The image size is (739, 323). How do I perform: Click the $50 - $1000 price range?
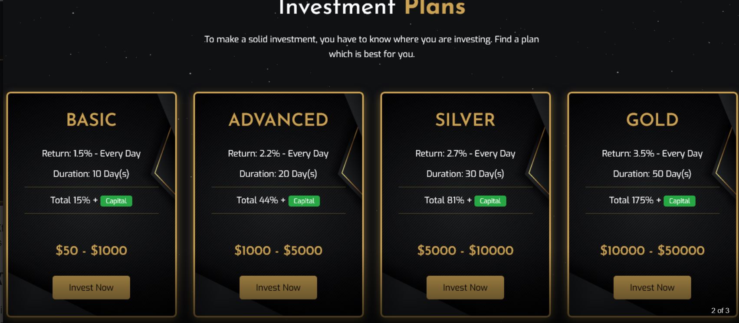click(91, 250)
